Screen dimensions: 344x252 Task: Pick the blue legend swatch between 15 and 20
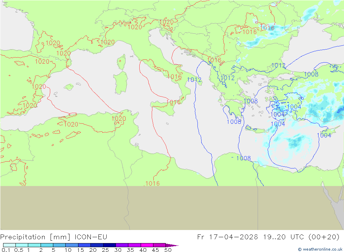pos(84,245)
